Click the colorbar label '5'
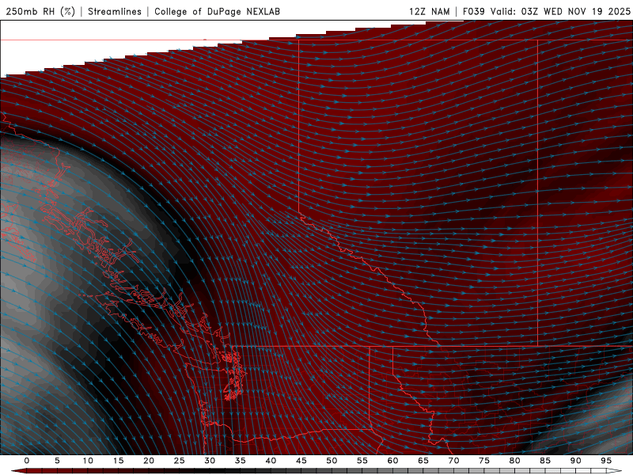The width and height of the screenshot is (633, 475). [x=57, y=461]
